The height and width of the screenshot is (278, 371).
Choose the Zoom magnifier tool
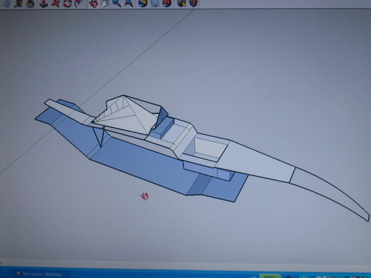117,3
